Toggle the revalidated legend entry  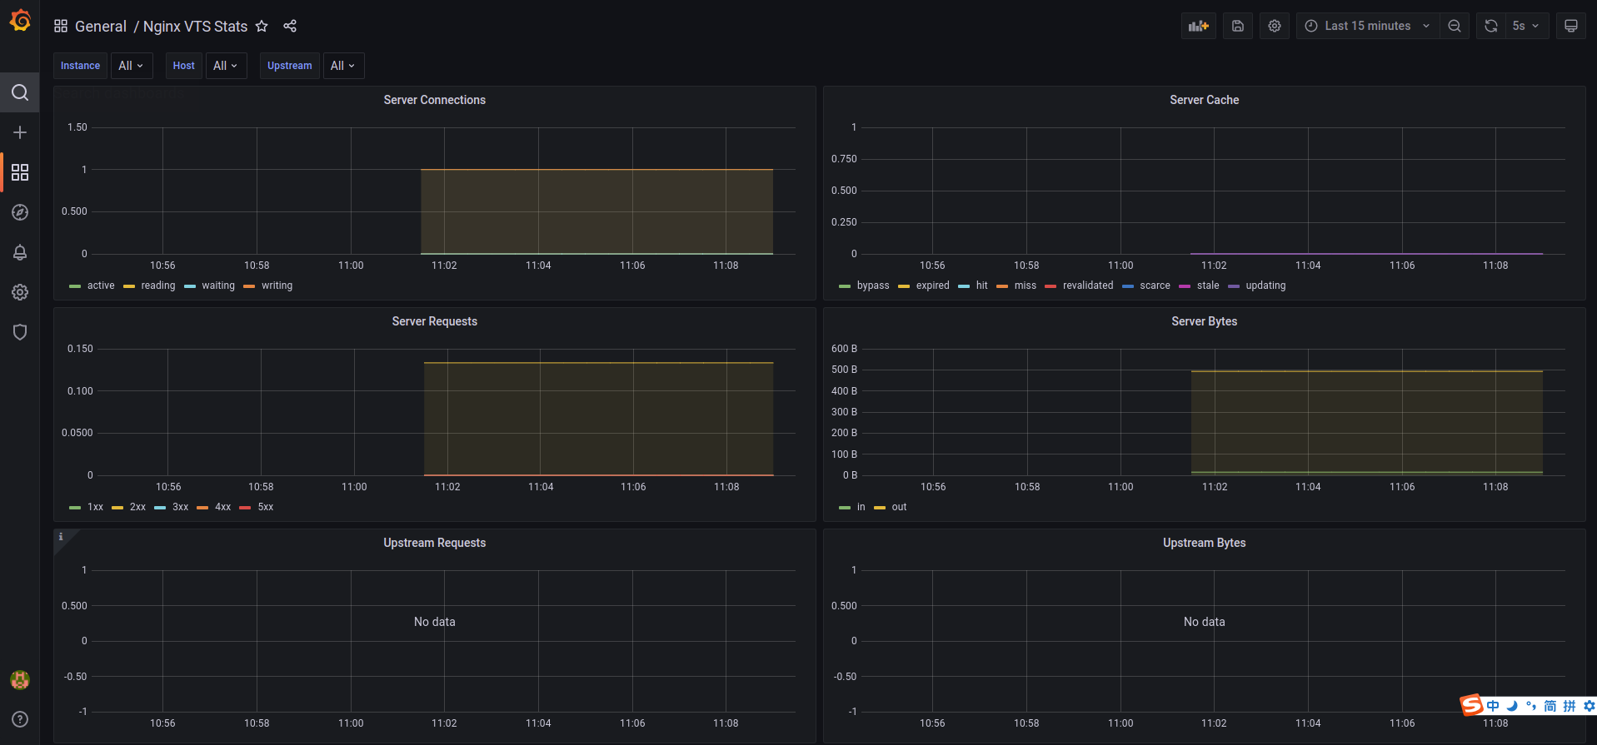[x=1088, y=286]
